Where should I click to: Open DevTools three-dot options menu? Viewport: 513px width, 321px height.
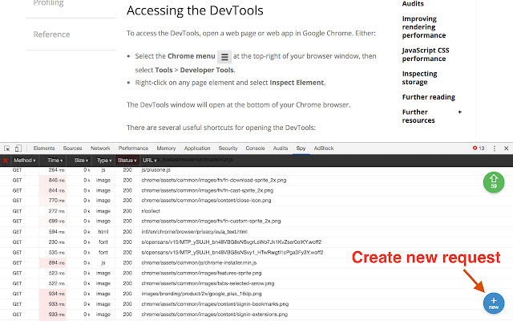[495, 148]
